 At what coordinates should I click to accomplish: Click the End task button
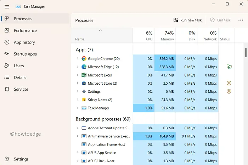(220, 20)
